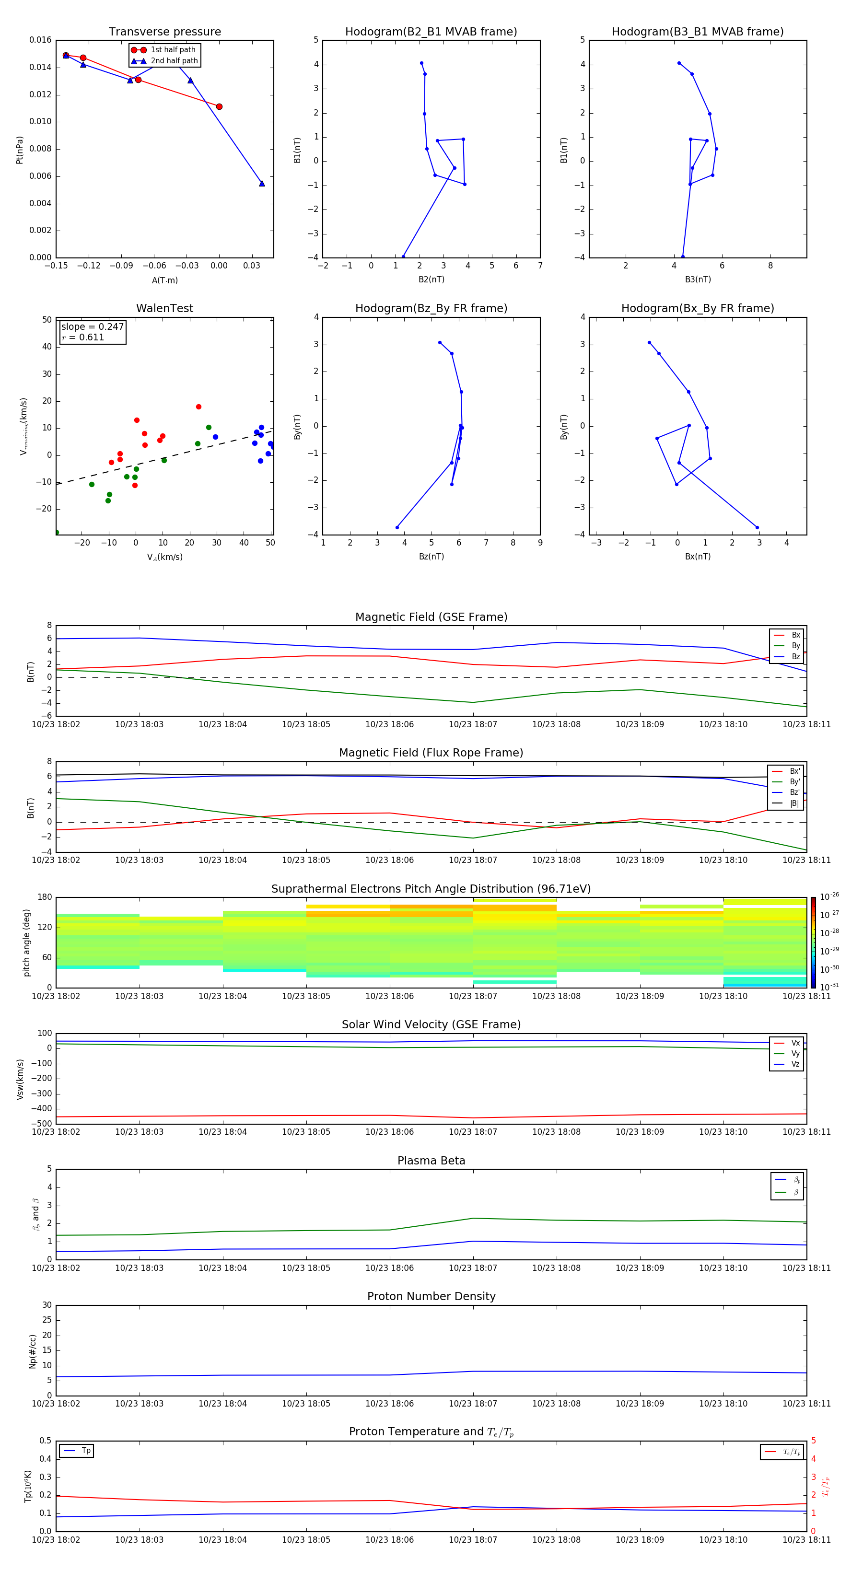This screenshot has height=1582, width=863.
Task: Click the 'V_A(km/s)' x-axis label
Action: pos(164,557)
